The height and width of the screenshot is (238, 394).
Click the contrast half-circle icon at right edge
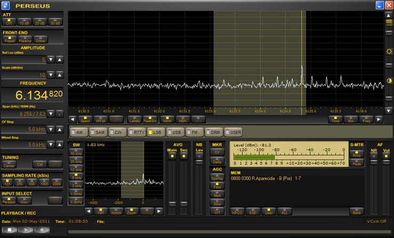click(x=389, y=81)
